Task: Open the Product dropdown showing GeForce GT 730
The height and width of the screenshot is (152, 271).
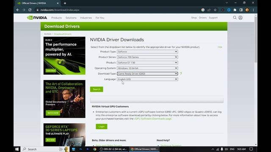Action: click(x=147, y=62)
